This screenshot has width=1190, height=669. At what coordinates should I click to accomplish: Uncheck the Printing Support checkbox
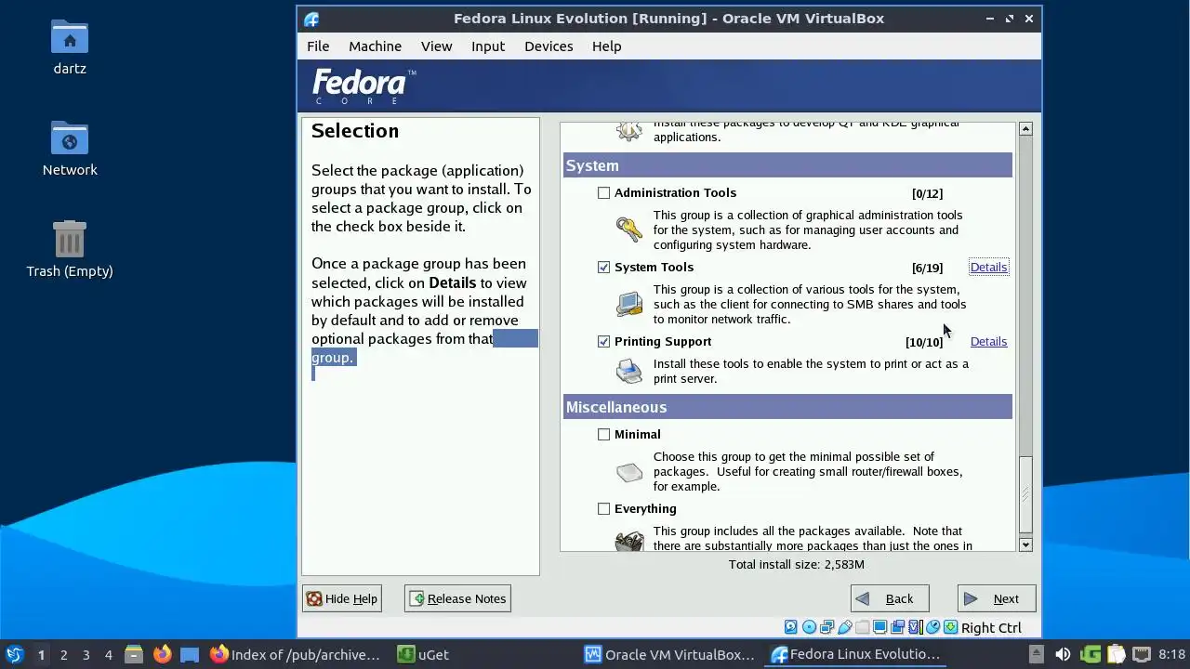click(x=604, y=342)
